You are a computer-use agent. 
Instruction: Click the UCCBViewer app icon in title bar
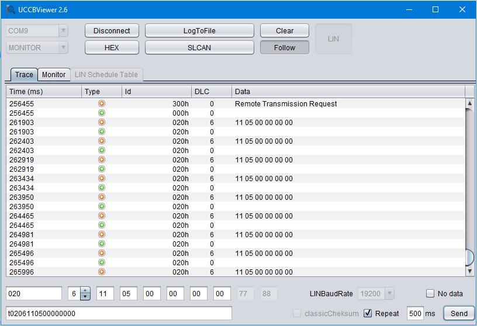click(11, 10)
